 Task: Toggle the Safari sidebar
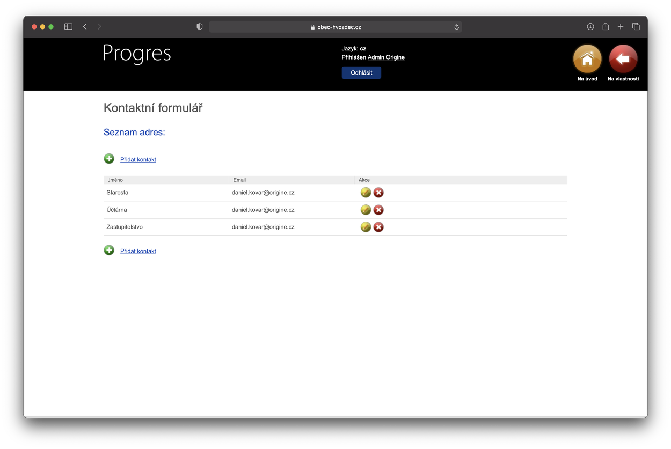pyautogui.click(x=68, y=27)
